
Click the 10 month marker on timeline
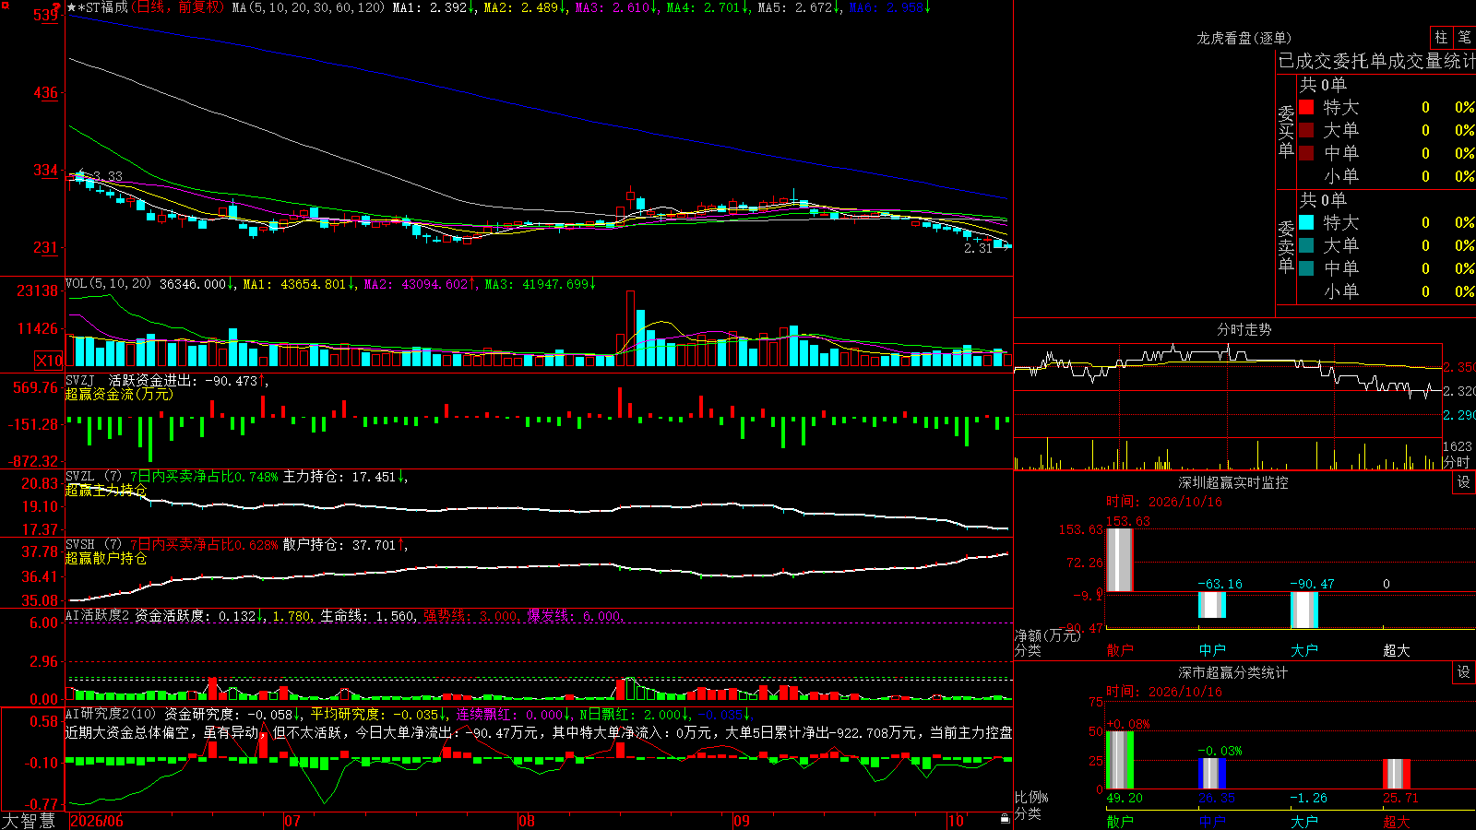click(x=956, y=821)
